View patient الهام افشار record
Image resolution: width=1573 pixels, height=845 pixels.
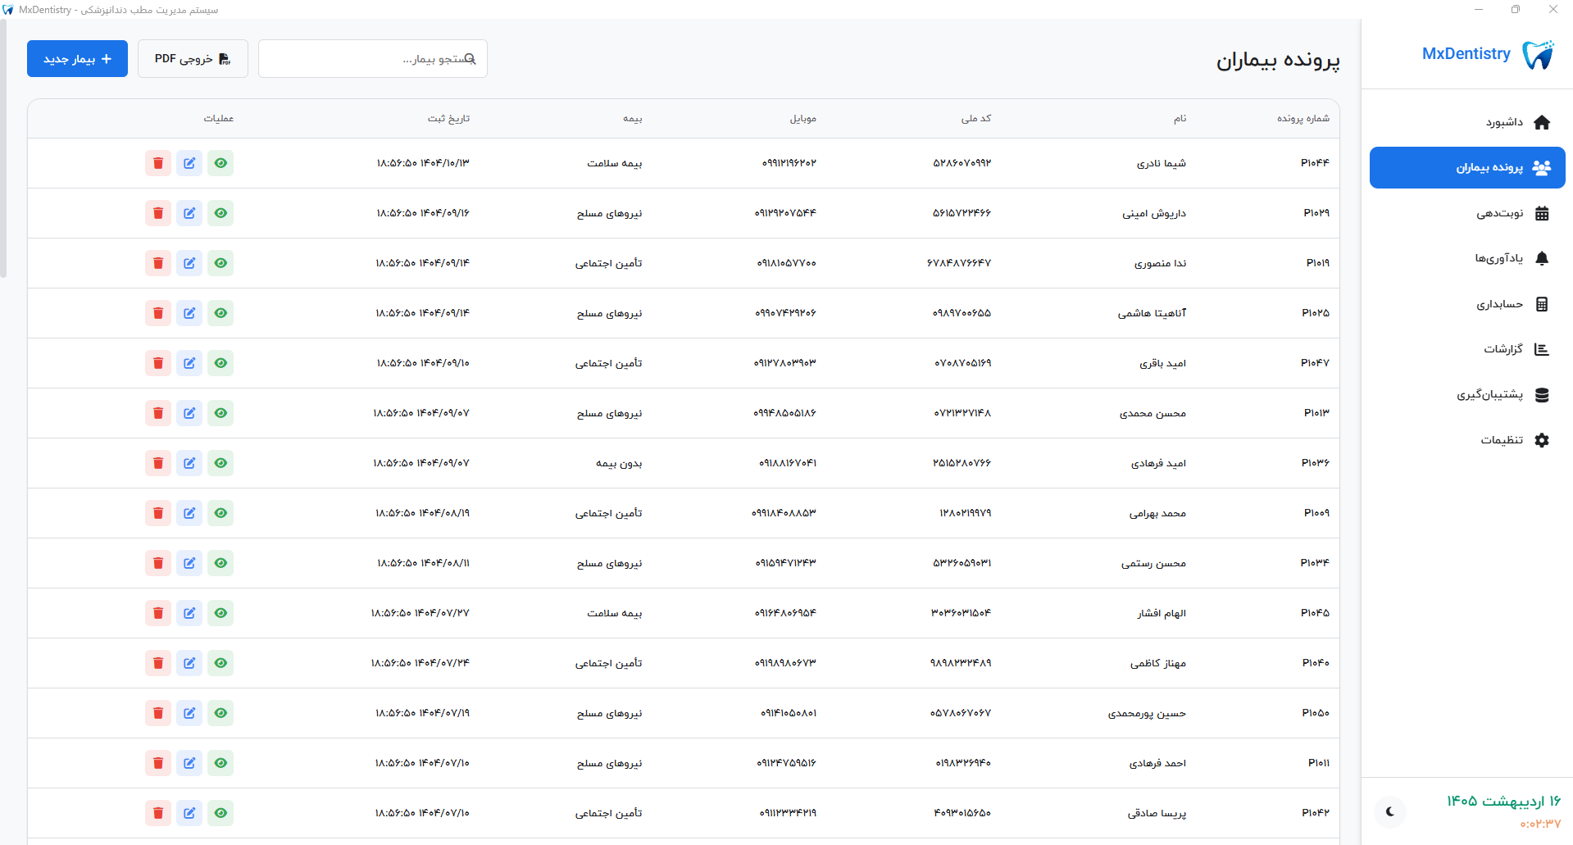[x=220, y=613]
